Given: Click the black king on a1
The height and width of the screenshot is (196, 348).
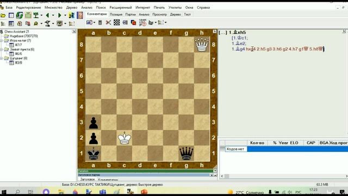Looking at the screenshot, I should coord(93,154).
